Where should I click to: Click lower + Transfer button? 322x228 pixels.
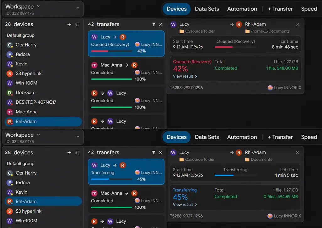[x=280, y=137]
